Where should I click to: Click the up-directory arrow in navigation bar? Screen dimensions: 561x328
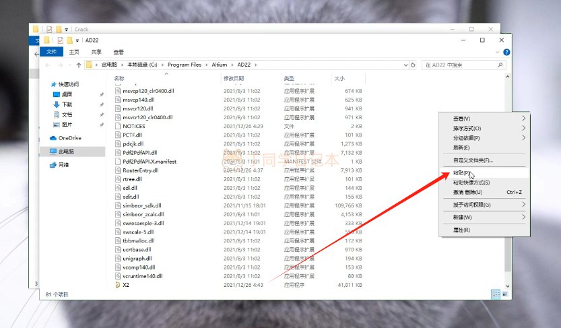point(79,65)
